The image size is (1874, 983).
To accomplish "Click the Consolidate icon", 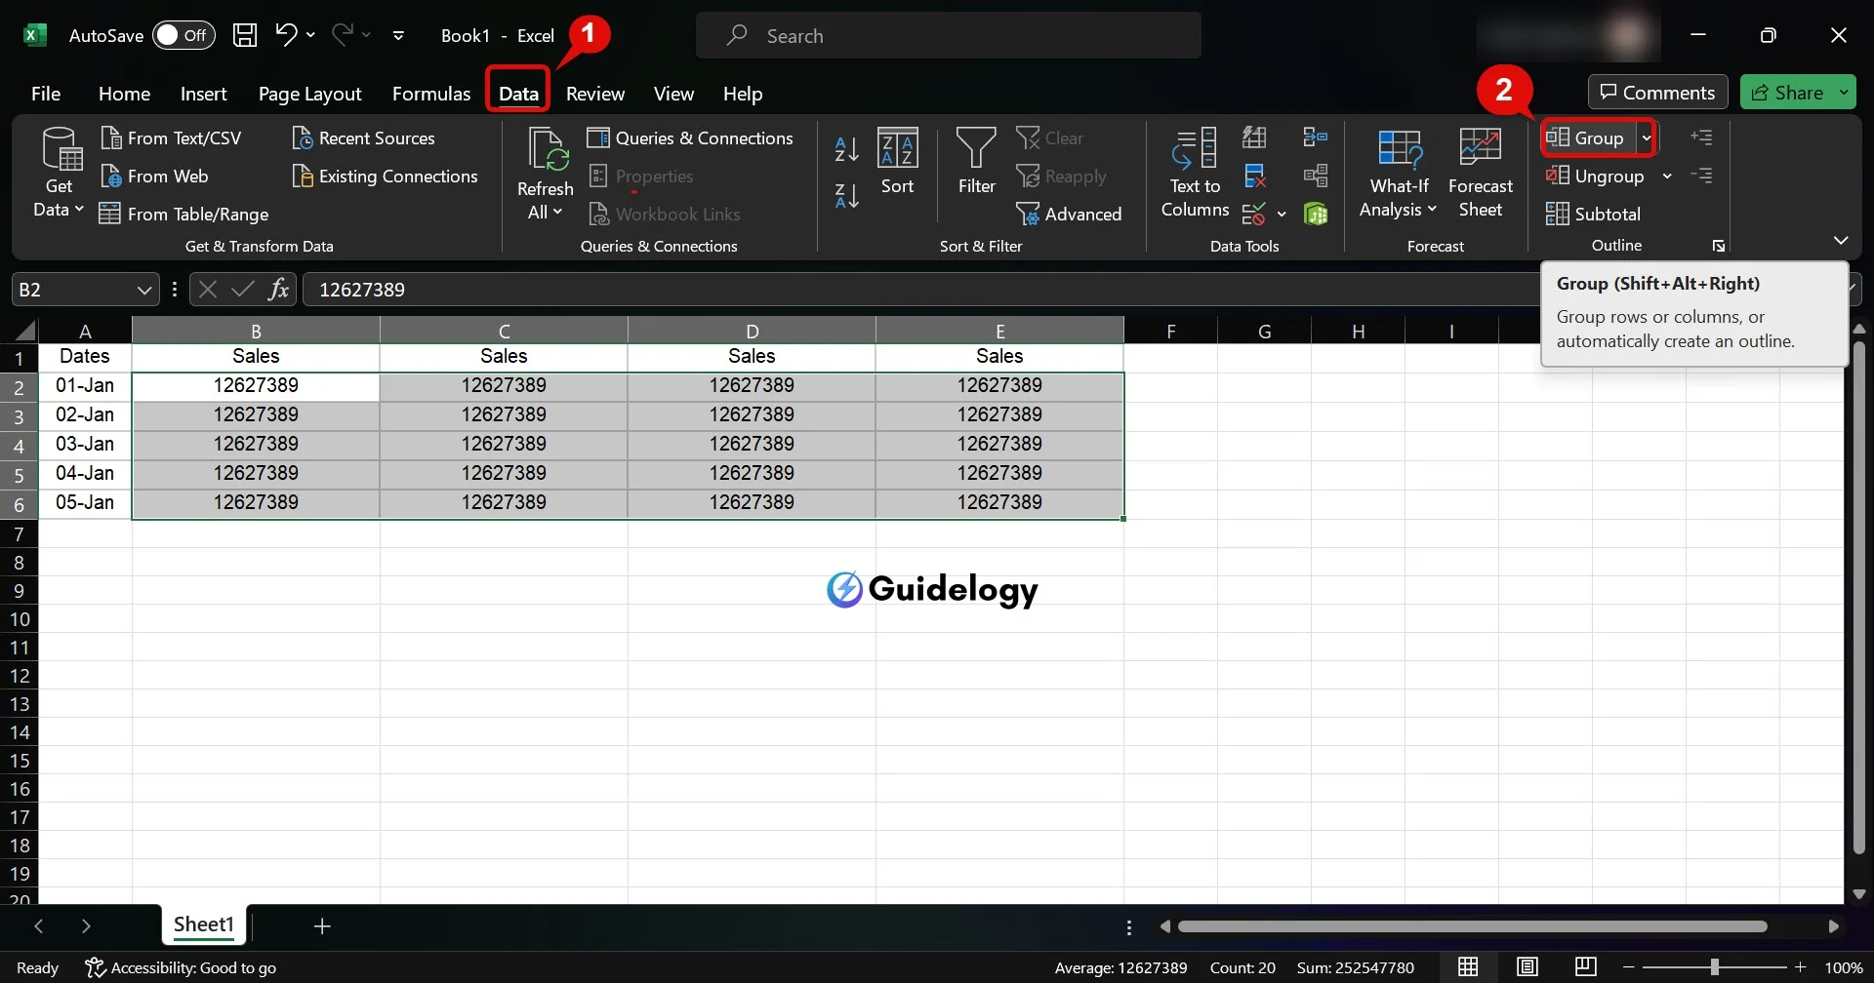I will click(x=1316, y=138).
